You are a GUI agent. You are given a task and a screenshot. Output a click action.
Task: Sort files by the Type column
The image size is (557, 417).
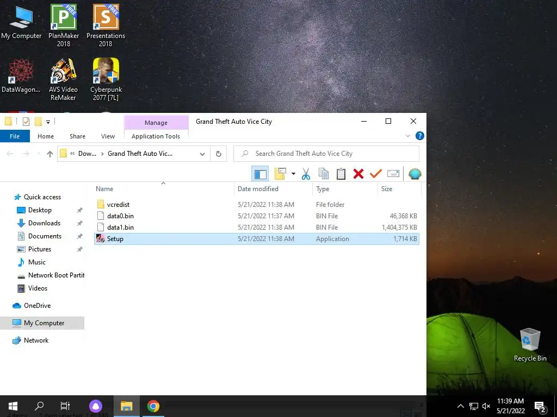345,189
